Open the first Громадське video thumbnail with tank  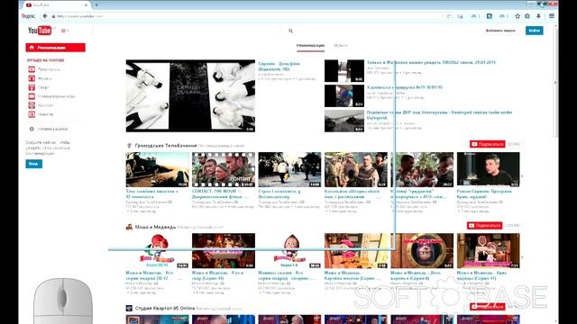pyautogui.click(x=157, y=170)
